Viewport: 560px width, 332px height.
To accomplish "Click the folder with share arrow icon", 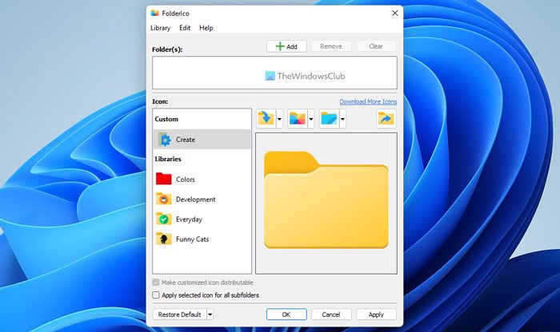I will (x=386, y=118).
